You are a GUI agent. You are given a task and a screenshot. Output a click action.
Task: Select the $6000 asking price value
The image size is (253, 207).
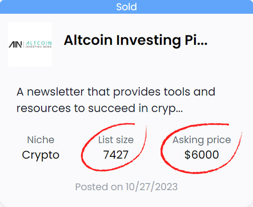202,154
